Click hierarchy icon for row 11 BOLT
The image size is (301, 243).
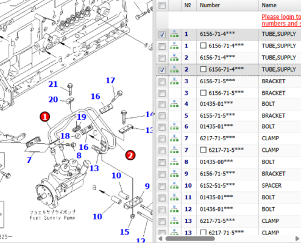coord(174,197)
